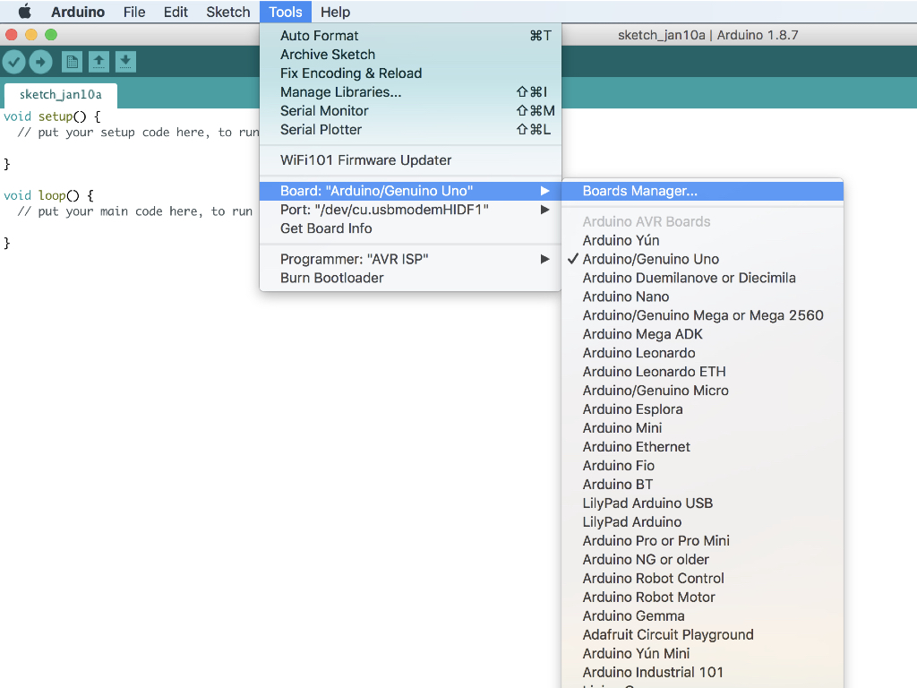
Task: Select Arduino/Genuino Micro board
Action: pyautogui.click(x=702, y=391)
